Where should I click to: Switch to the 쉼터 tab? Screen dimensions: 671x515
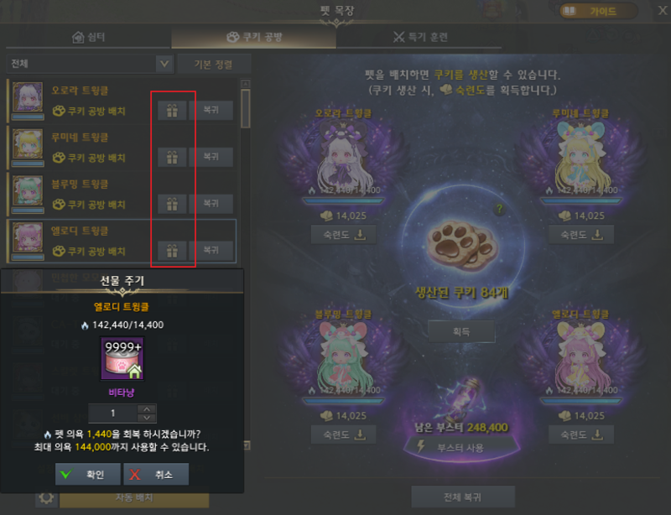pyautogui.click(x=89, y=37)
